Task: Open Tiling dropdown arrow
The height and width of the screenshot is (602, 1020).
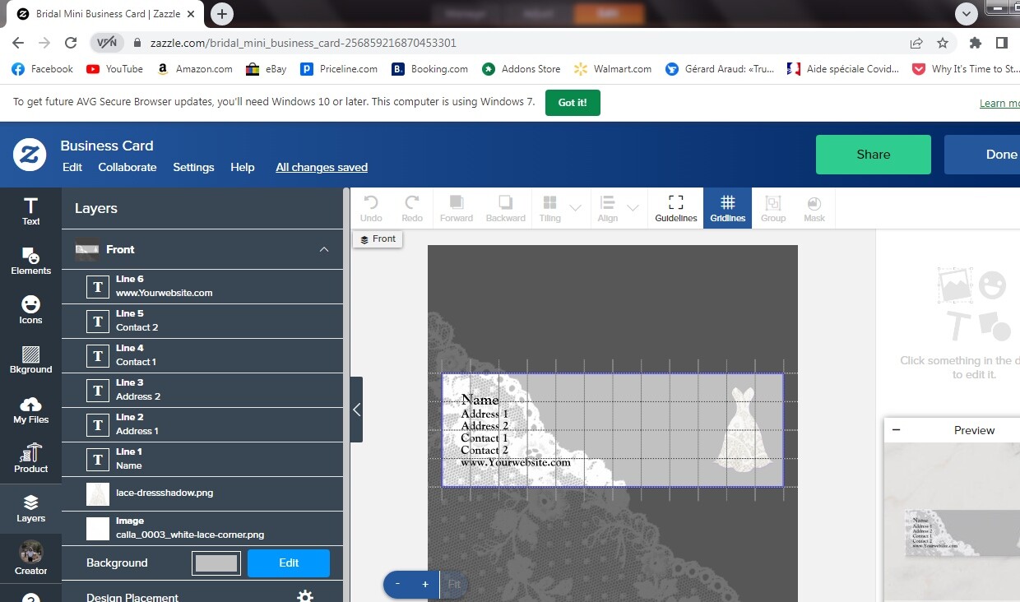Action: point(576,208)
